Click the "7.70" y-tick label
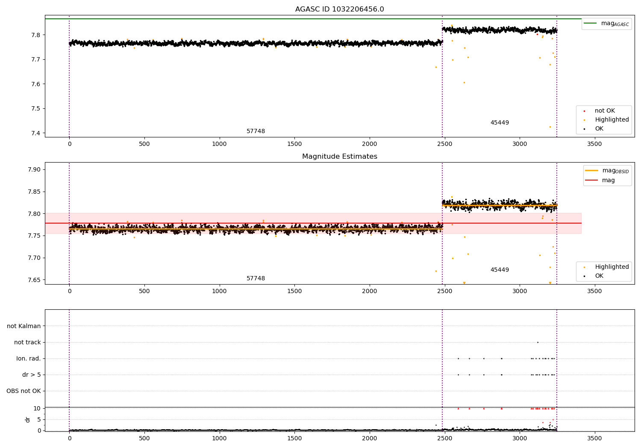Screen dimensions: 641x448 [35, 258]
